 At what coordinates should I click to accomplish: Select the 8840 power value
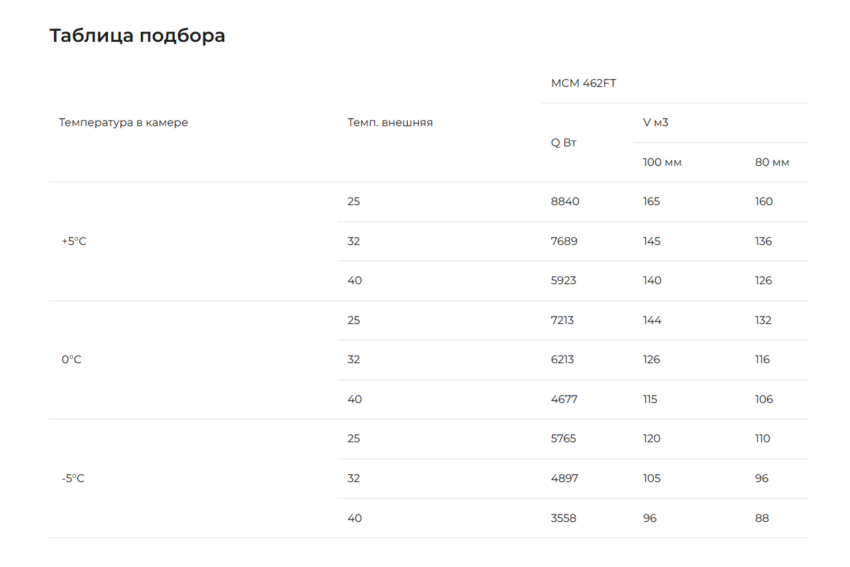[x=564, y=202]
